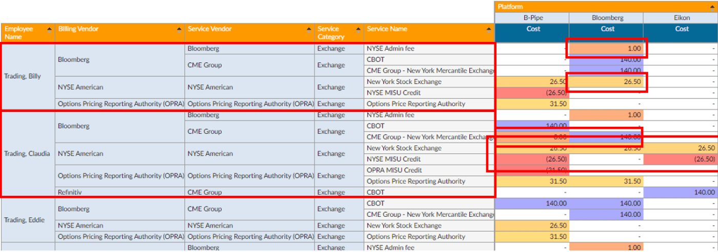Image resolution: width=718 pixels, height=252 pixels.
Task: Click Claudia's OPRA MISU Credit service name
Action: point(429,170)
